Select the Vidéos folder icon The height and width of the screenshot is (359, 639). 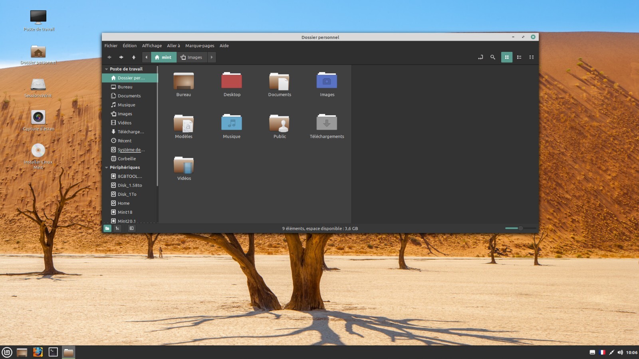[184, 165]
